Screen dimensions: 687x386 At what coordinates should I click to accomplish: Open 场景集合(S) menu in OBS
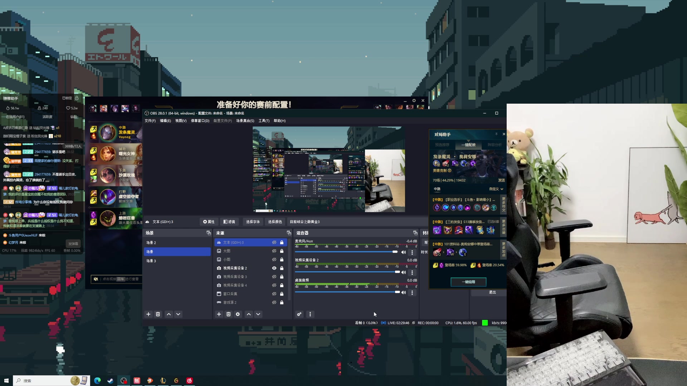point(245,121)
